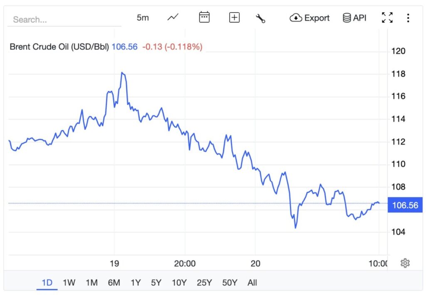Select the chart type line icon
Image resolution: width=426 pixels, height=295 pixels.
click(172, 17)
